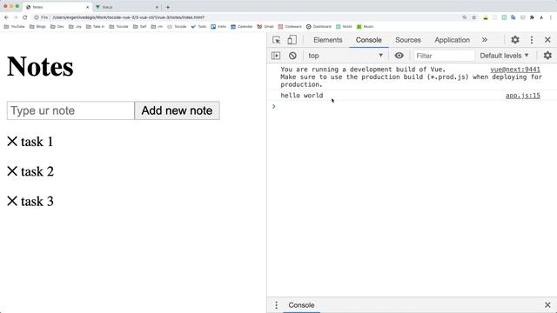Open the Google Translate extension icon
This screenshot has height=313, width=557.
click(x=513, y=17)
